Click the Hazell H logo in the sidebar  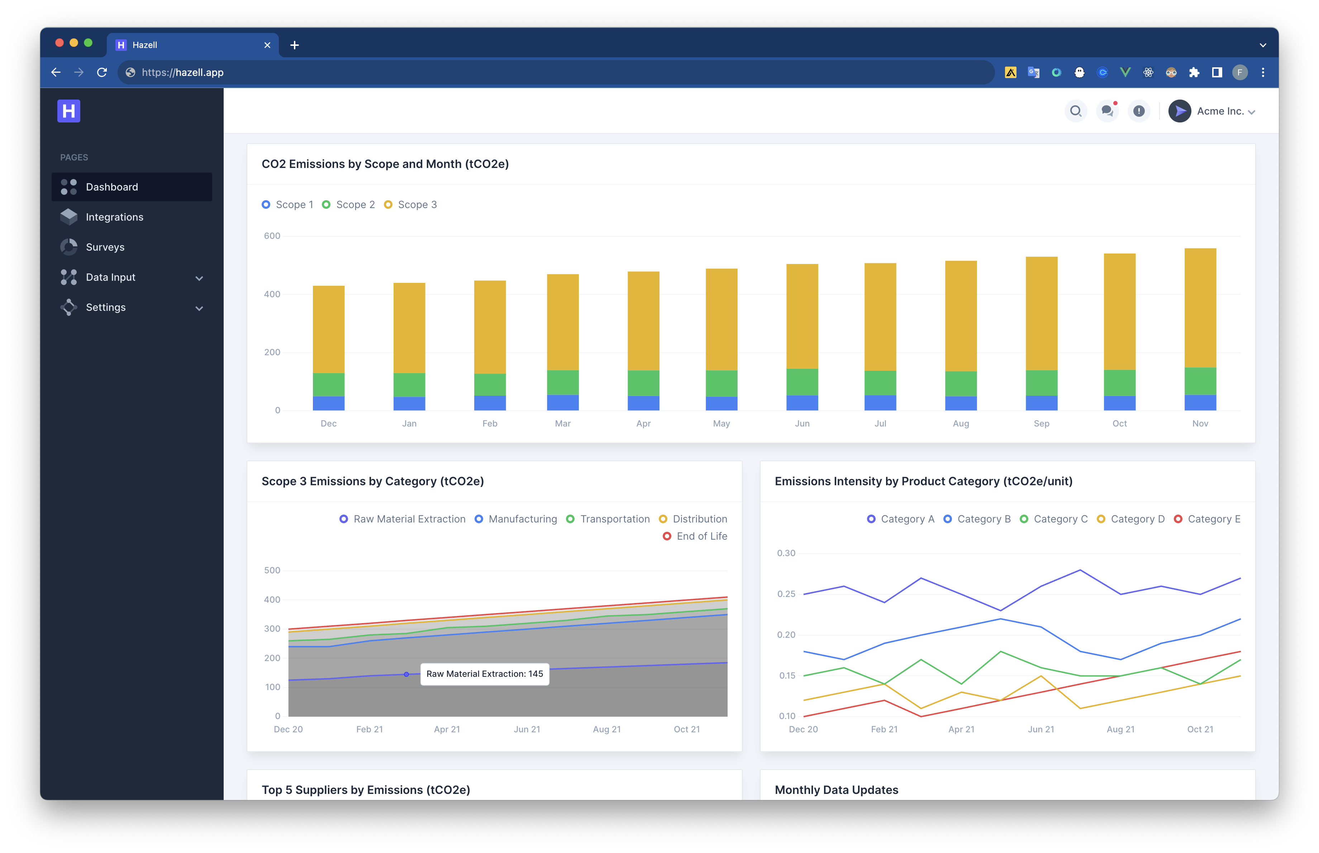point(69,111)
